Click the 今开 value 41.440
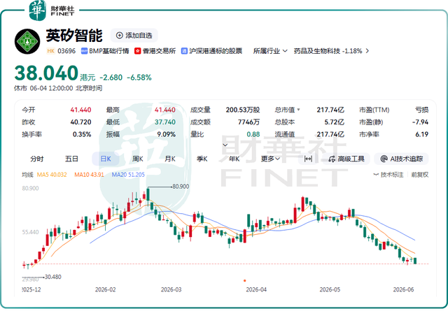The height and width of the screenshot is (318, 448). coord(80,110)
